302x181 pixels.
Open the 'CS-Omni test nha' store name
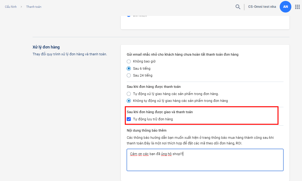pos(262,7)
